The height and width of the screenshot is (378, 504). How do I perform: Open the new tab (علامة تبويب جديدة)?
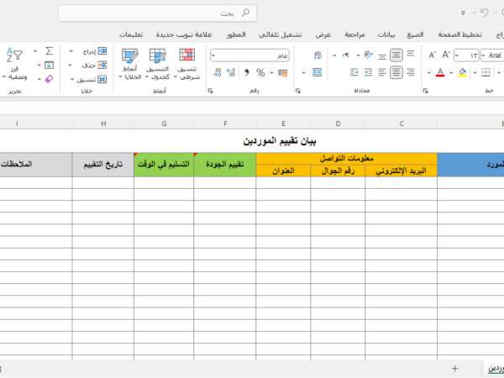click(184, 34)
